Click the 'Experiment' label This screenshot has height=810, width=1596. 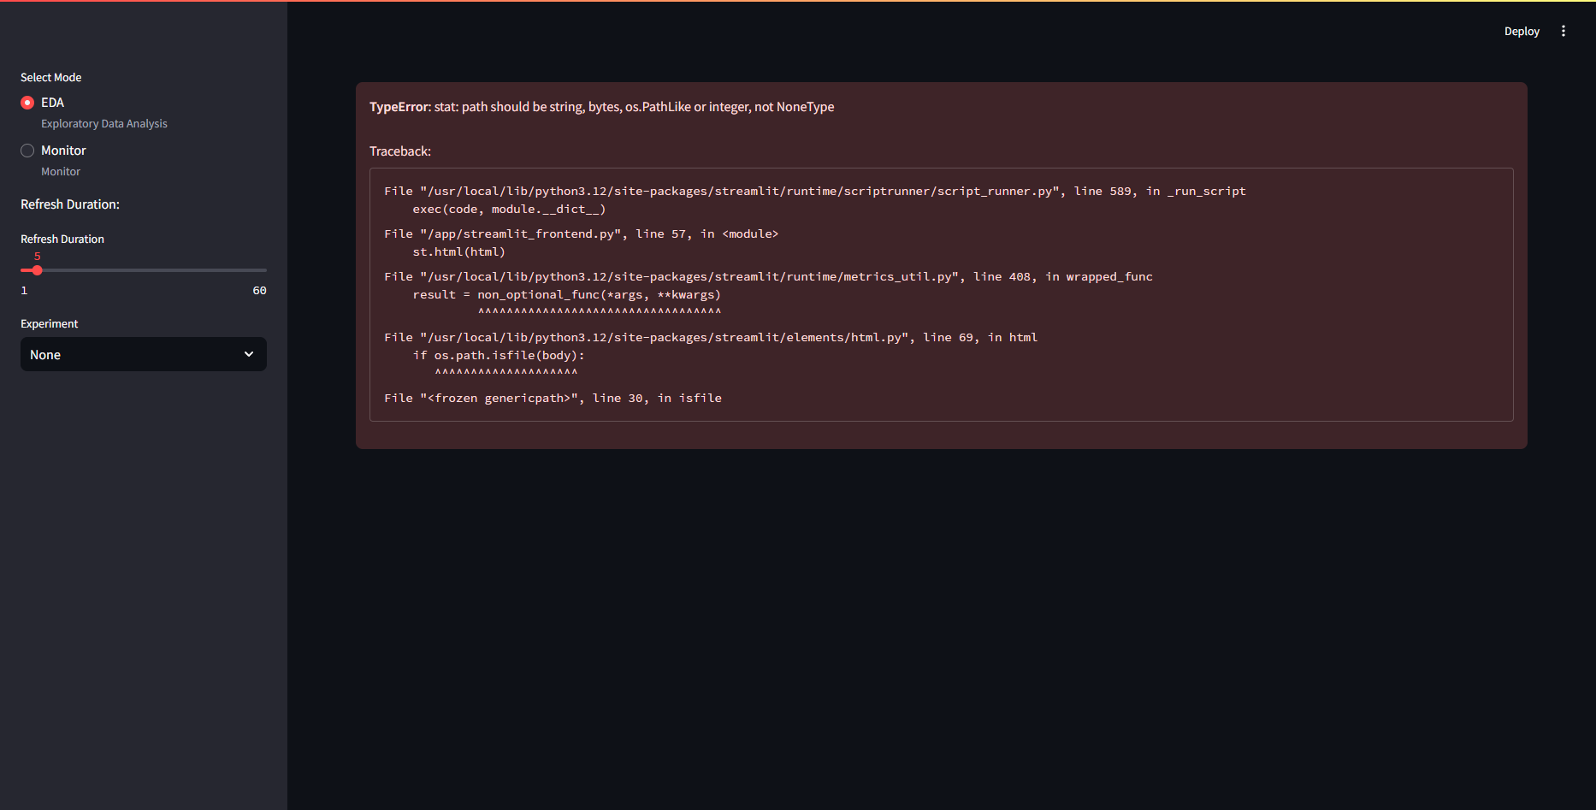point(50,323)
